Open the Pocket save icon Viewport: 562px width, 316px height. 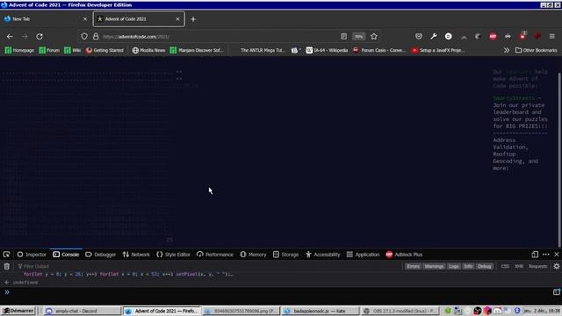click(419, 37)
